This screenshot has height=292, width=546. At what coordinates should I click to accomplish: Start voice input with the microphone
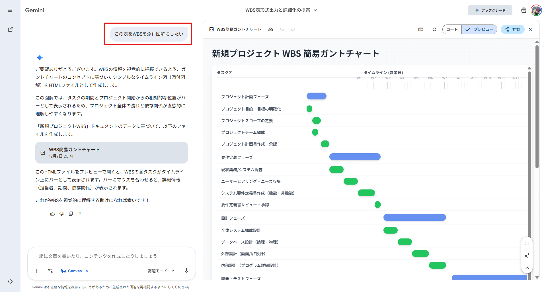tap(186, 271)
